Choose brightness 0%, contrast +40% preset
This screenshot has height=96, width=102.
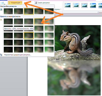[x=29, y=50]
